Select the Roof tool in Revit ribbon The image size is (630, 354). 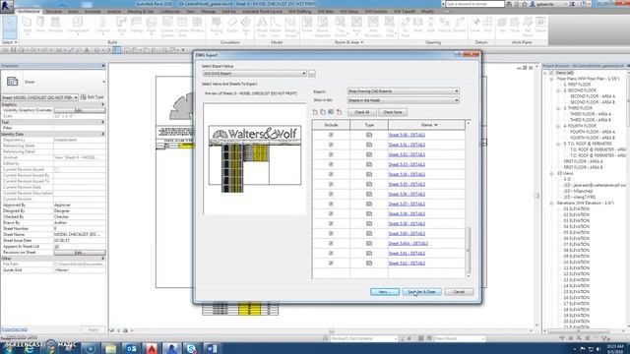pyautogui.click(x=121, y=26)
